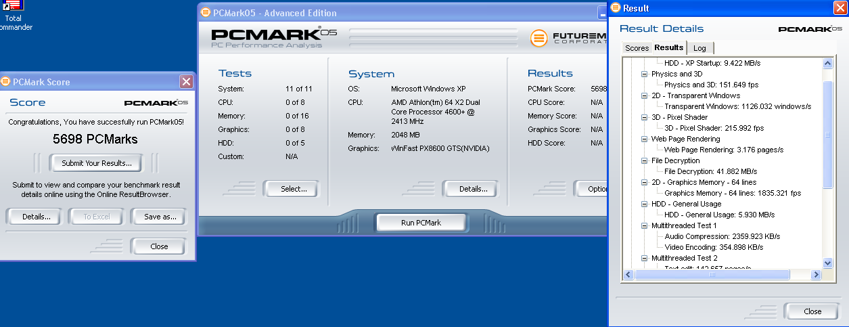Click the 'Result Details' heading

click(662, 28)
